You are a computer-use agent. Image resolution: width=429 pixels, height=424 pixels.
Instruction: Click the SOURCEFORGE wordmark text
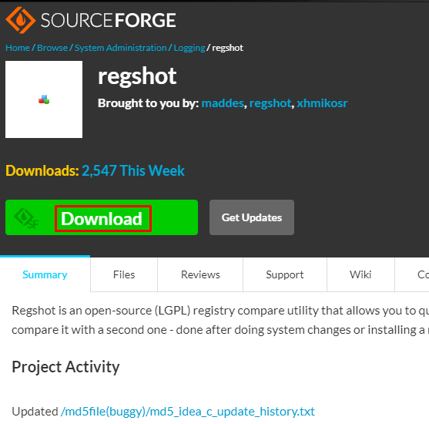[x=109, y=21]
